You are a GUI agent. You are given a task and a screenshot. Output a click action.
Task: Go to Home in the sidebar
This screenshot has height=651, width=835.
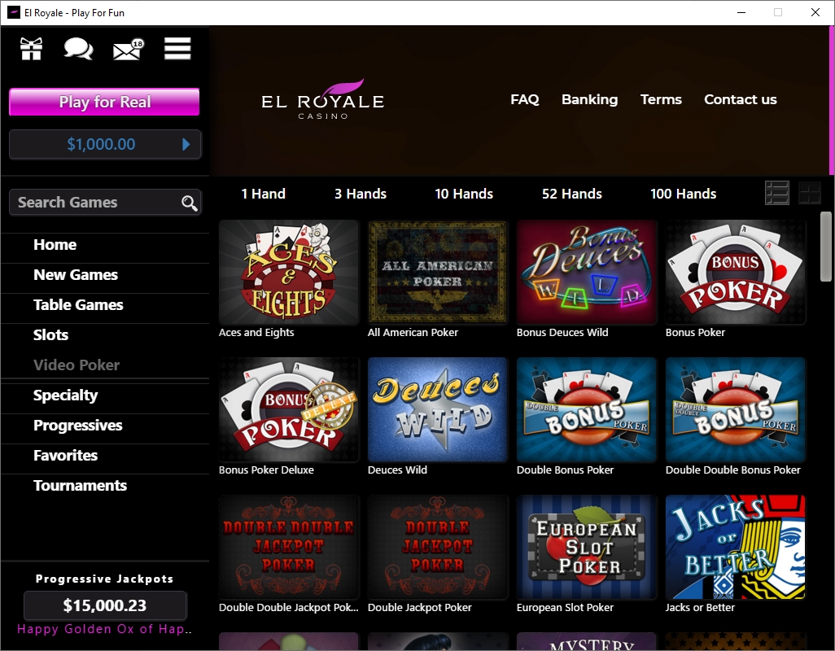[55, 245]
